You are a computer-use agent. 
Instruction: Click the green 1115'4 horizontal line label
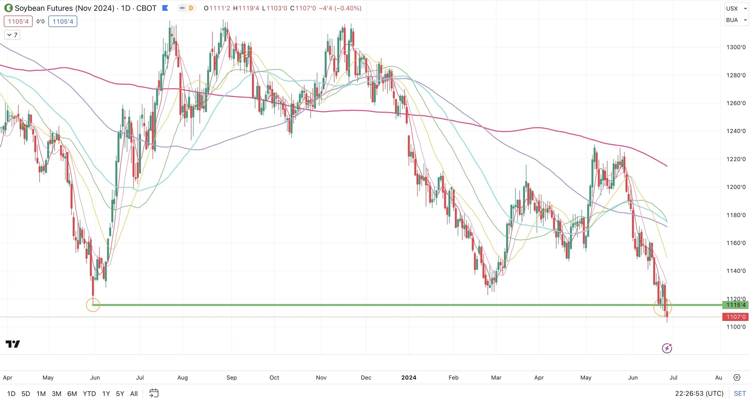pos(736,305)
